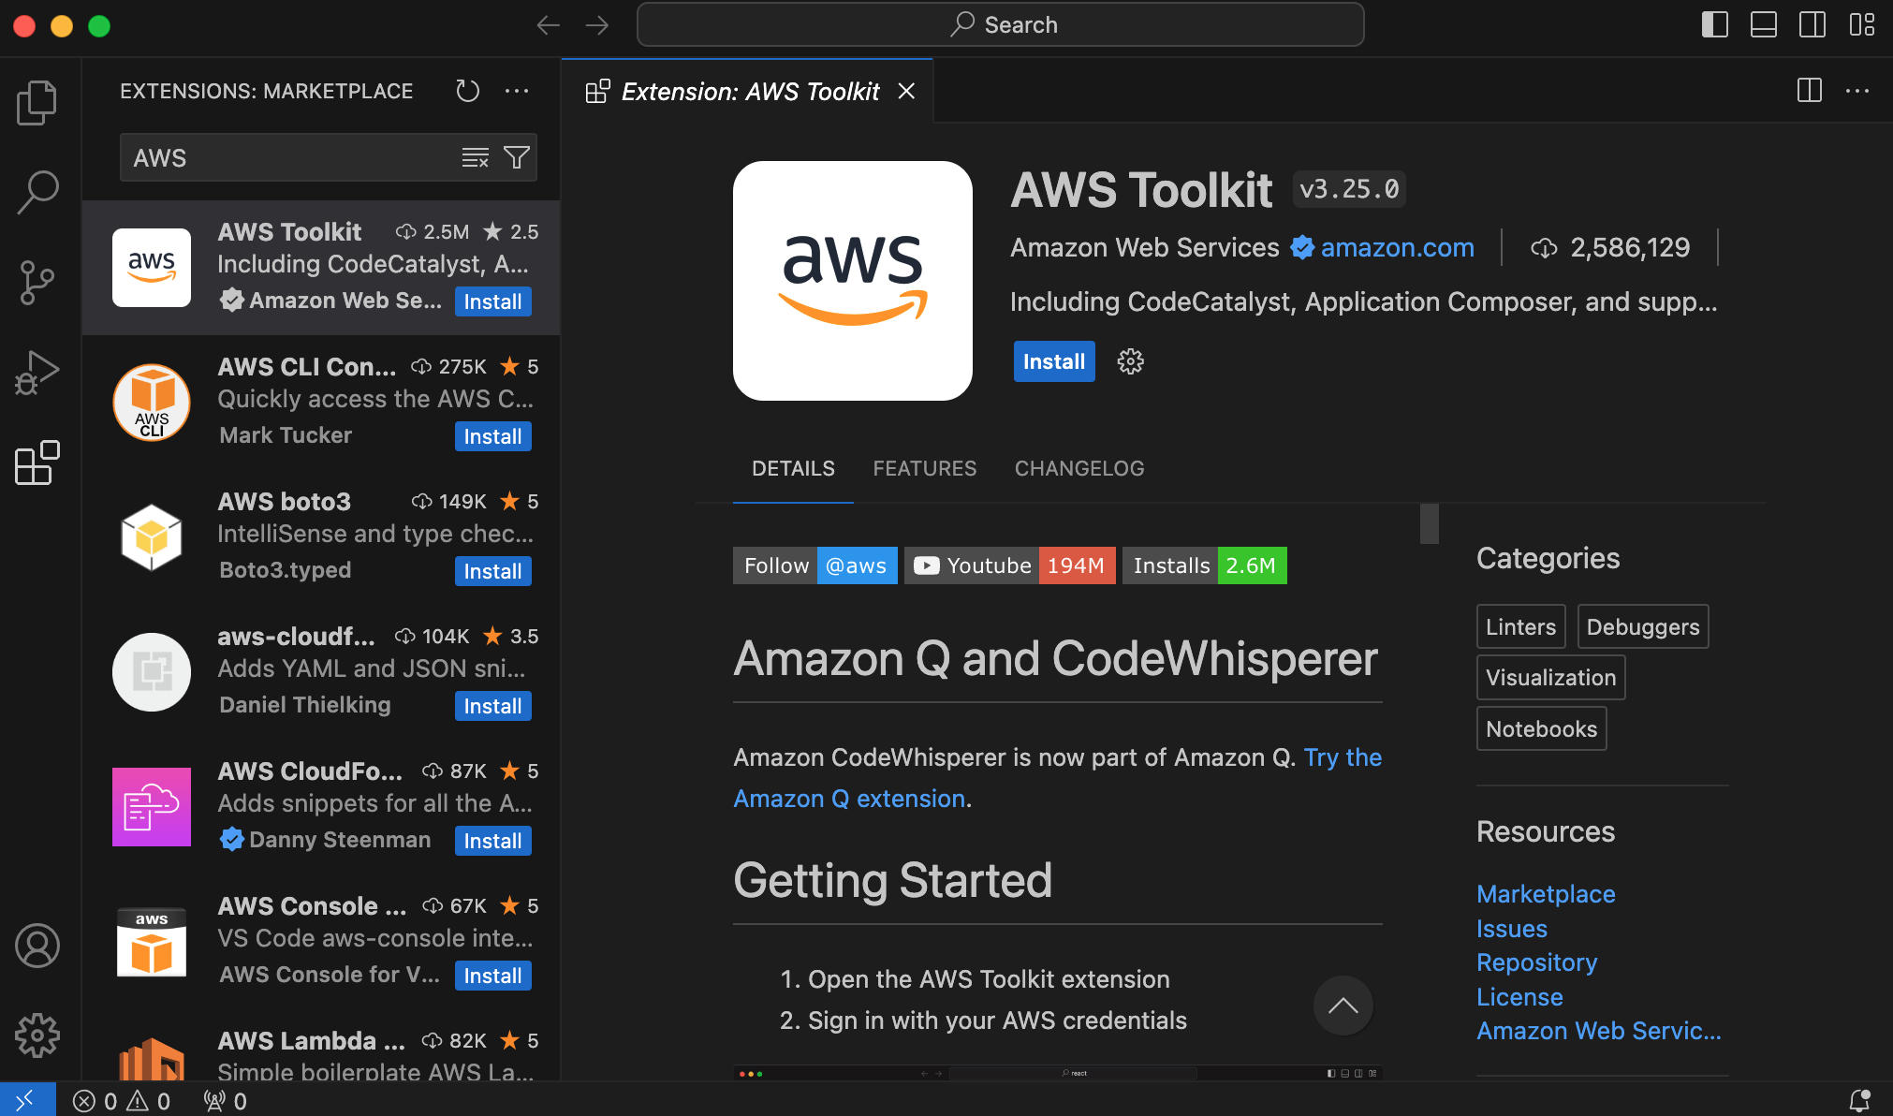
Task: Open the License resource link
Action: (x=1519, y=997)
